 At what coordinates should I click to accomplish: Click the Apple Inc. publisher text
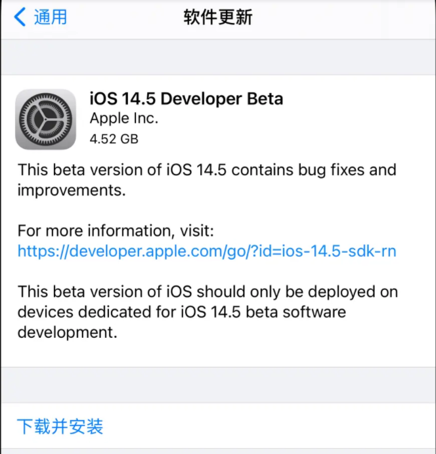[124, 118]
